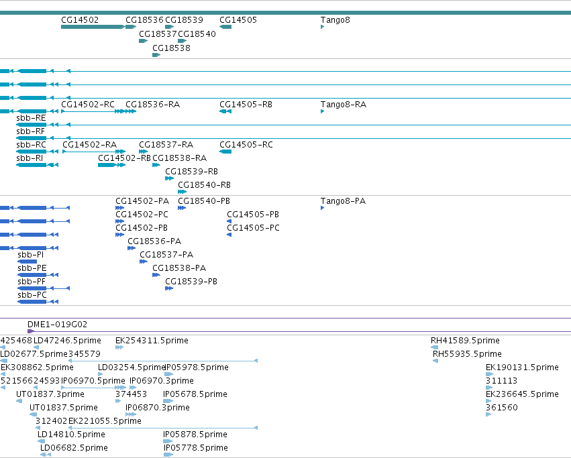Click the CG18536-PA protein label
571x458 pixels.
coord(154,241)
